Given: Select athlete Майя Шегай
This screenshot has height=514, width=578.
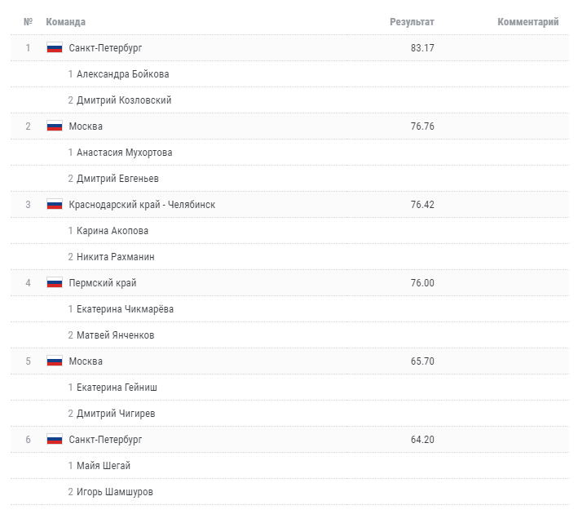Looking at the screenshot, I should coord(104,466).
